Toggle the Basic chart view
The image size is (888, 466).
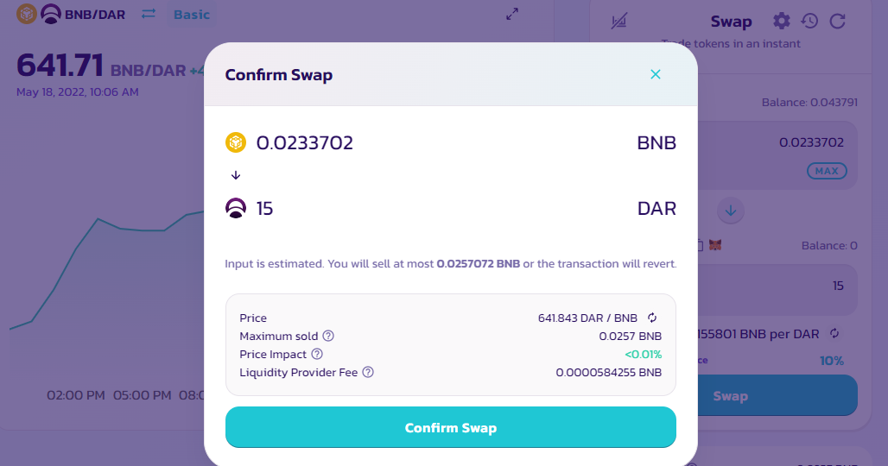click(192, 15)
